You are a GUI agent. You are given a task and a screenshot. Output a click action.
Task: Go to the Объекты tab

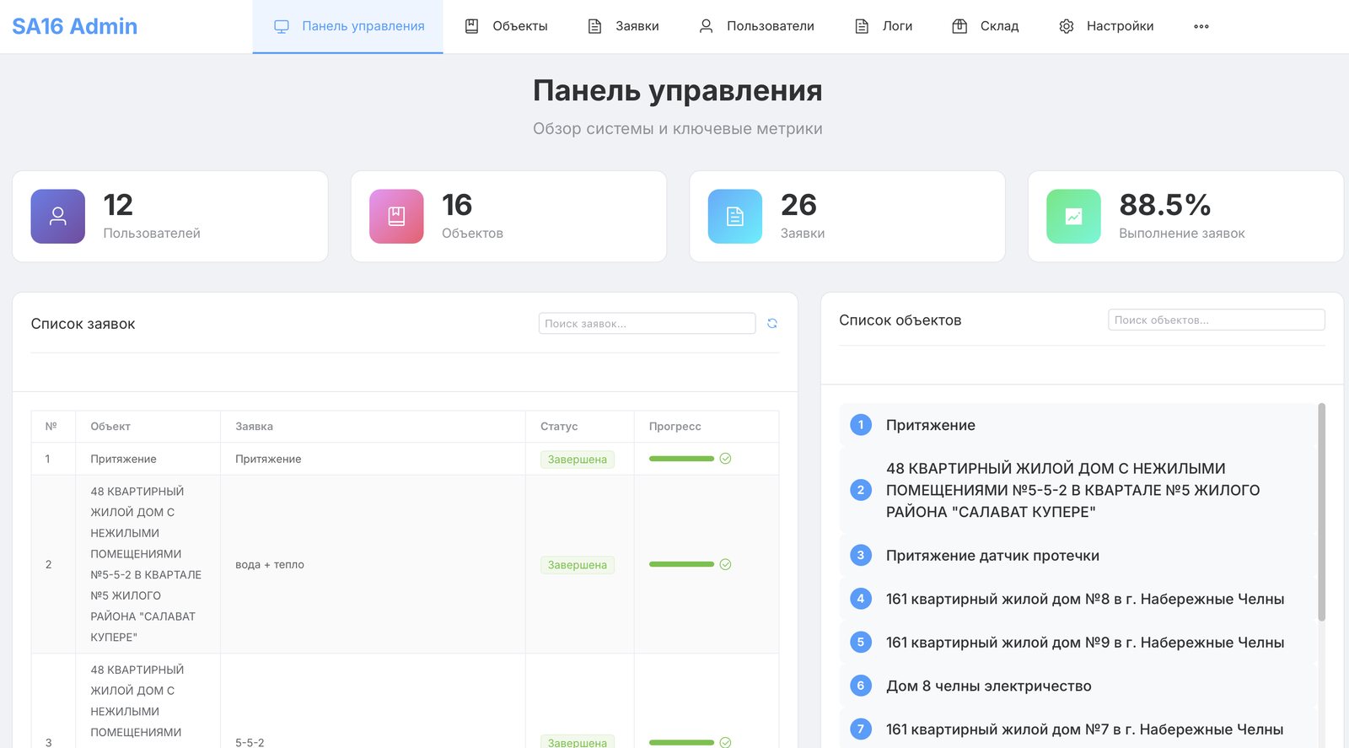506,26
